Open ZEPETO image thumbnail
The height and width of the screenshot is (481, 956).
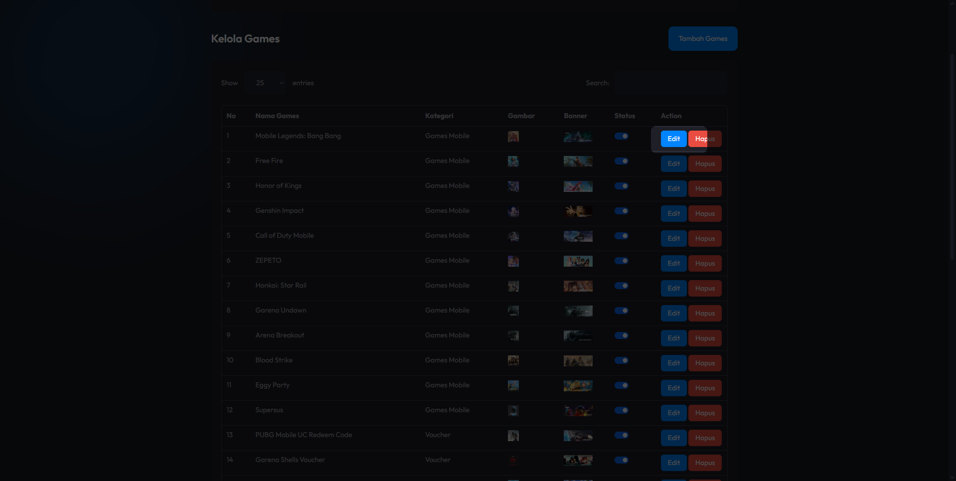pyautogui.click(x=513, y=261)
